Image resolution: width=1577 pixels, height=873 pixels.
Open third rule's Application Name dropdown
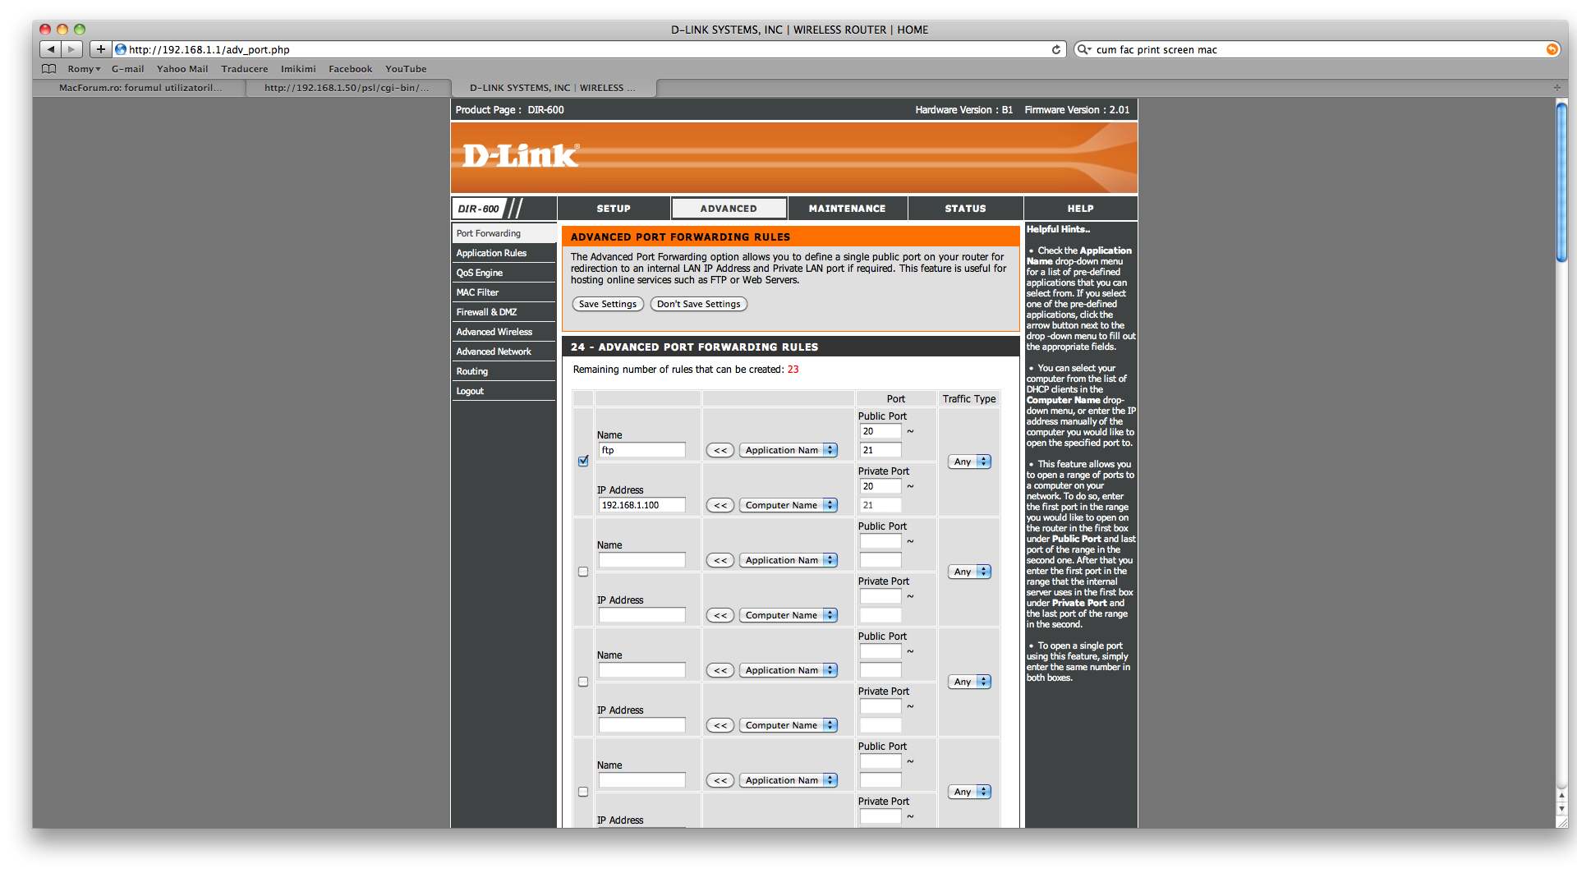(788, 671)
